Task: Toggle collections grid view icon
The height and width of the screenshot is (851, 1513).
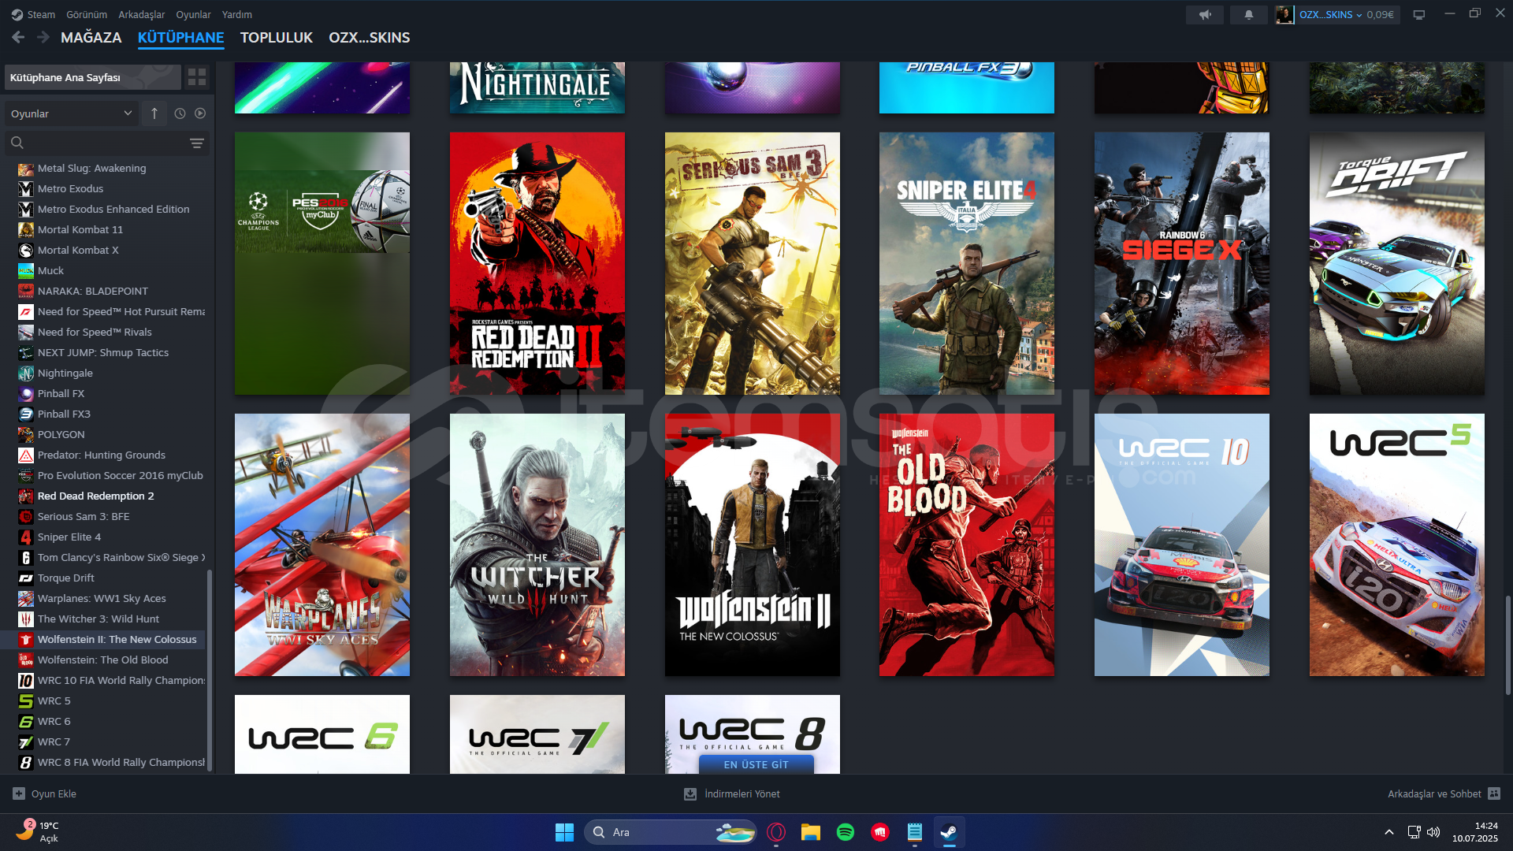Action: 197,77
